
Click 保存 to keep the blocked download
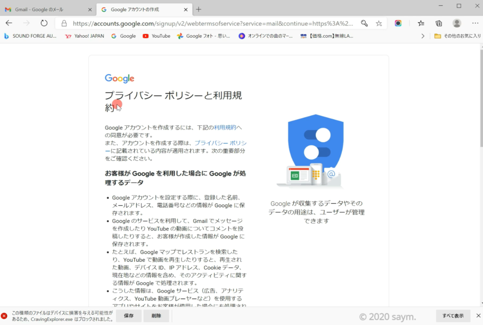coord(129,316)
